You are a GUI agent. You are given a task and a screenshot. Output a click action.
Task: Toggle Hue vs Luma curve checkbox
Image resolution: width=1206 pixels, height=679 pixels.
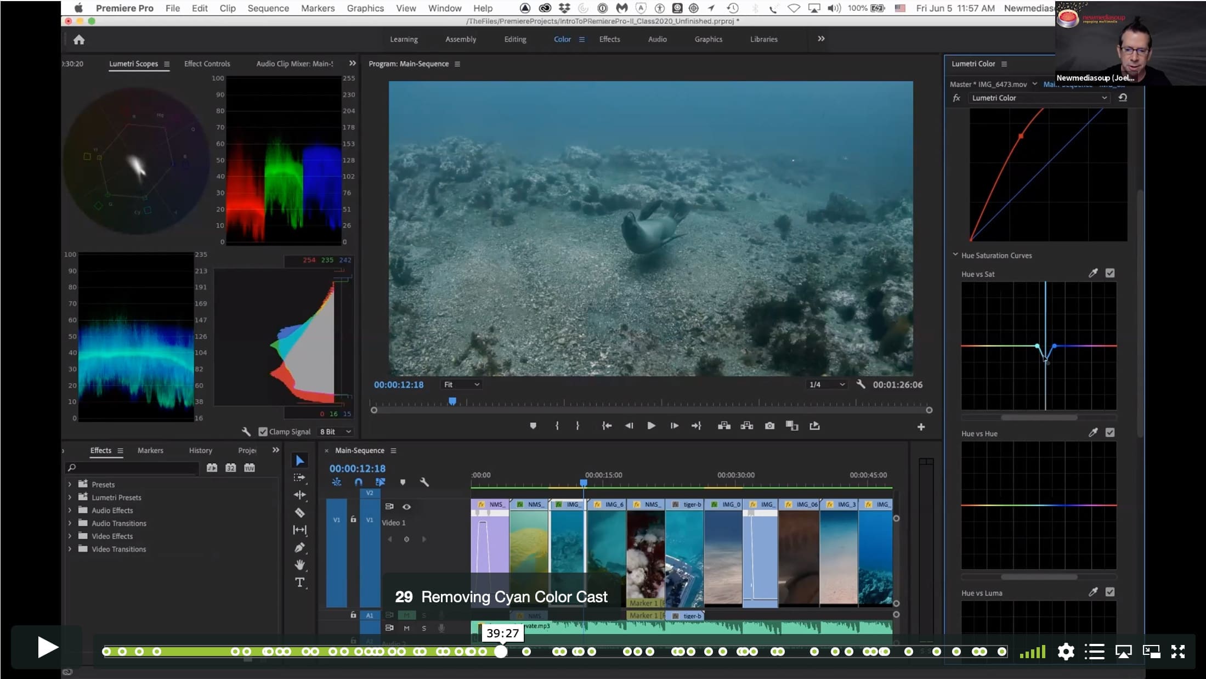(1110, 592)
